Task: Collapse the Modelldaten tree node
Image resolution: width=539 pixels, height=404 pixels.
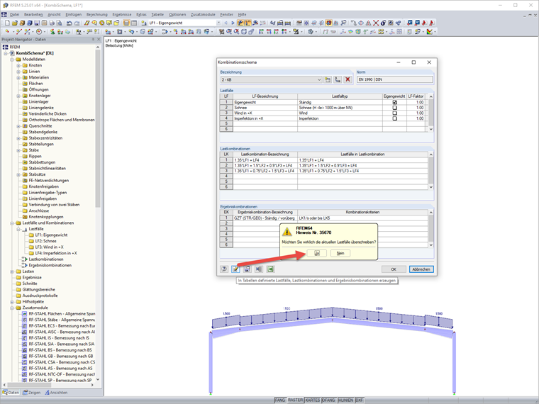Action: coord(12,60)
